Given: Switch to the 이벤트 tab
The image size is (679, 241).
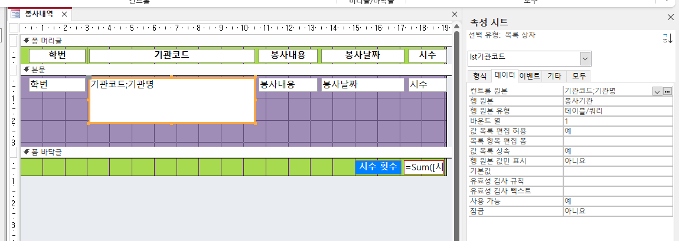Looking at the screenshot, I should [529, 76].
